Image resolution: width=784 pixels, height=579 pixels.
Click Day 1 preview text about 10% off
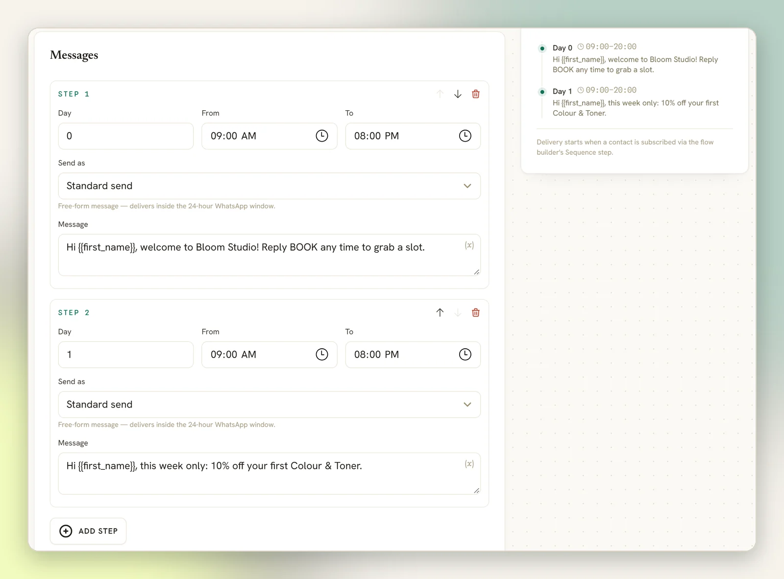click(636, 108)
